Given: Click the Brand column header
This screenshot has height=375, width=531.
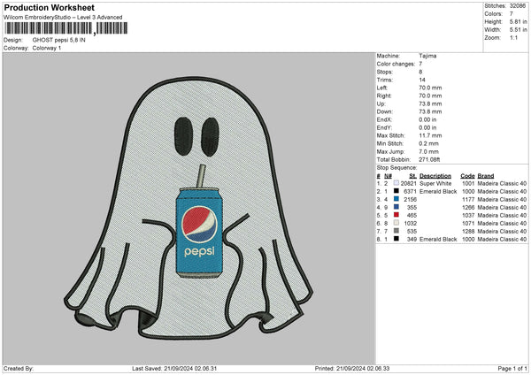Looking at the screenshot, I should [x=486, y=175].
